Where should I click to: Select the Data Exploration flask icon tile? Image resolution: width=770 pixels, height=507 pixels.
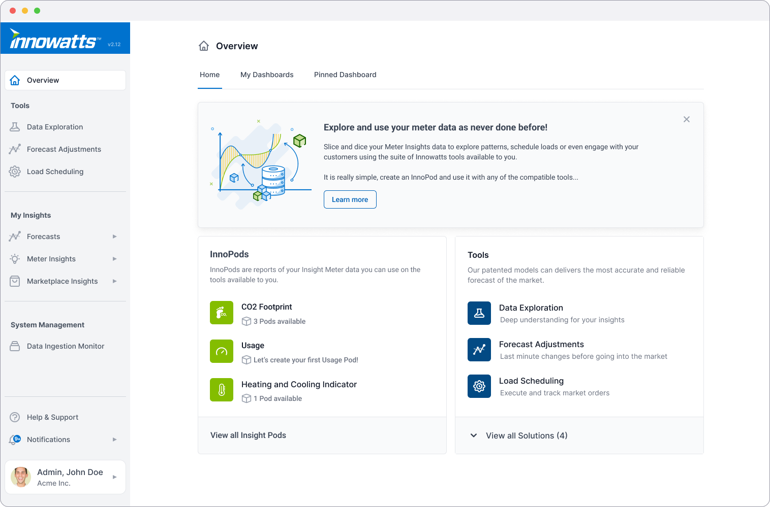pos(479,313)
